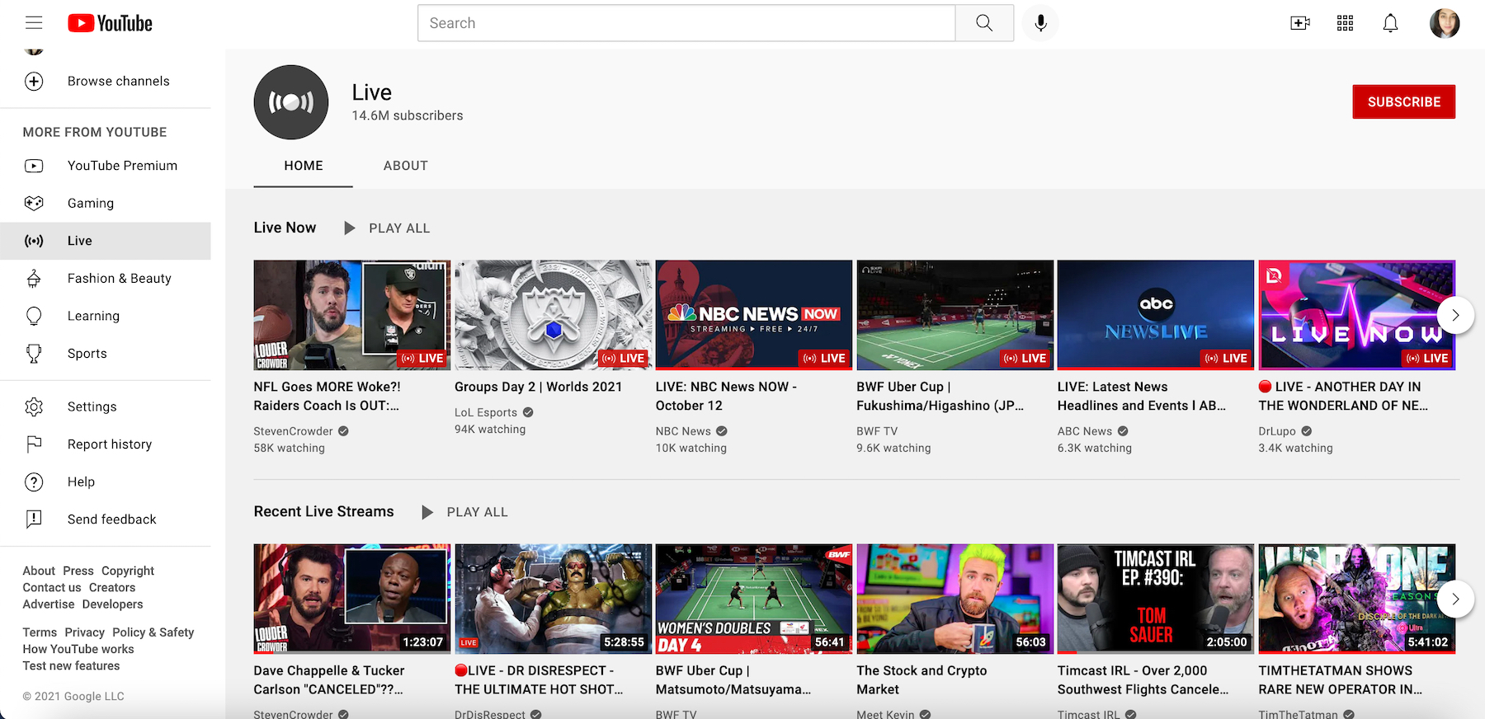Show next Live Now videos arrow
This screenshot has width=1485, height=719.
click(1455, 315)
